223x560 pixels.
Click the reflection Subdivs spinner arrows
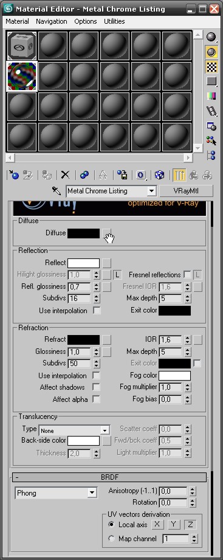coord(97,298)
